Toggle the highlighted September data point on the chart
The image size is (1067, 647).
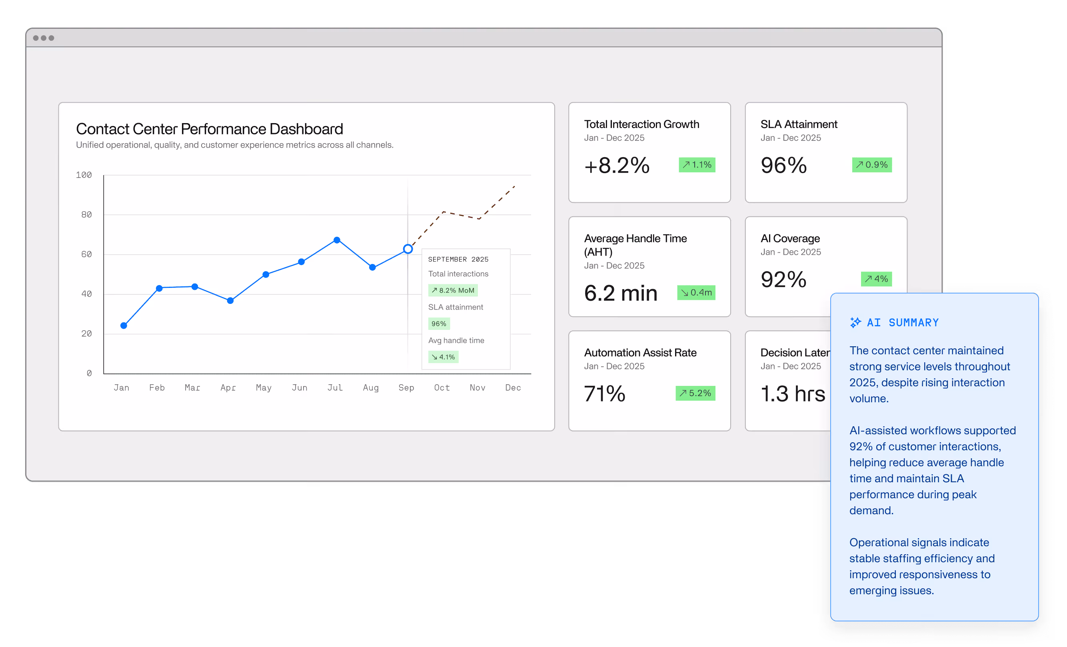pyautogui.click(x=408, y=249)
